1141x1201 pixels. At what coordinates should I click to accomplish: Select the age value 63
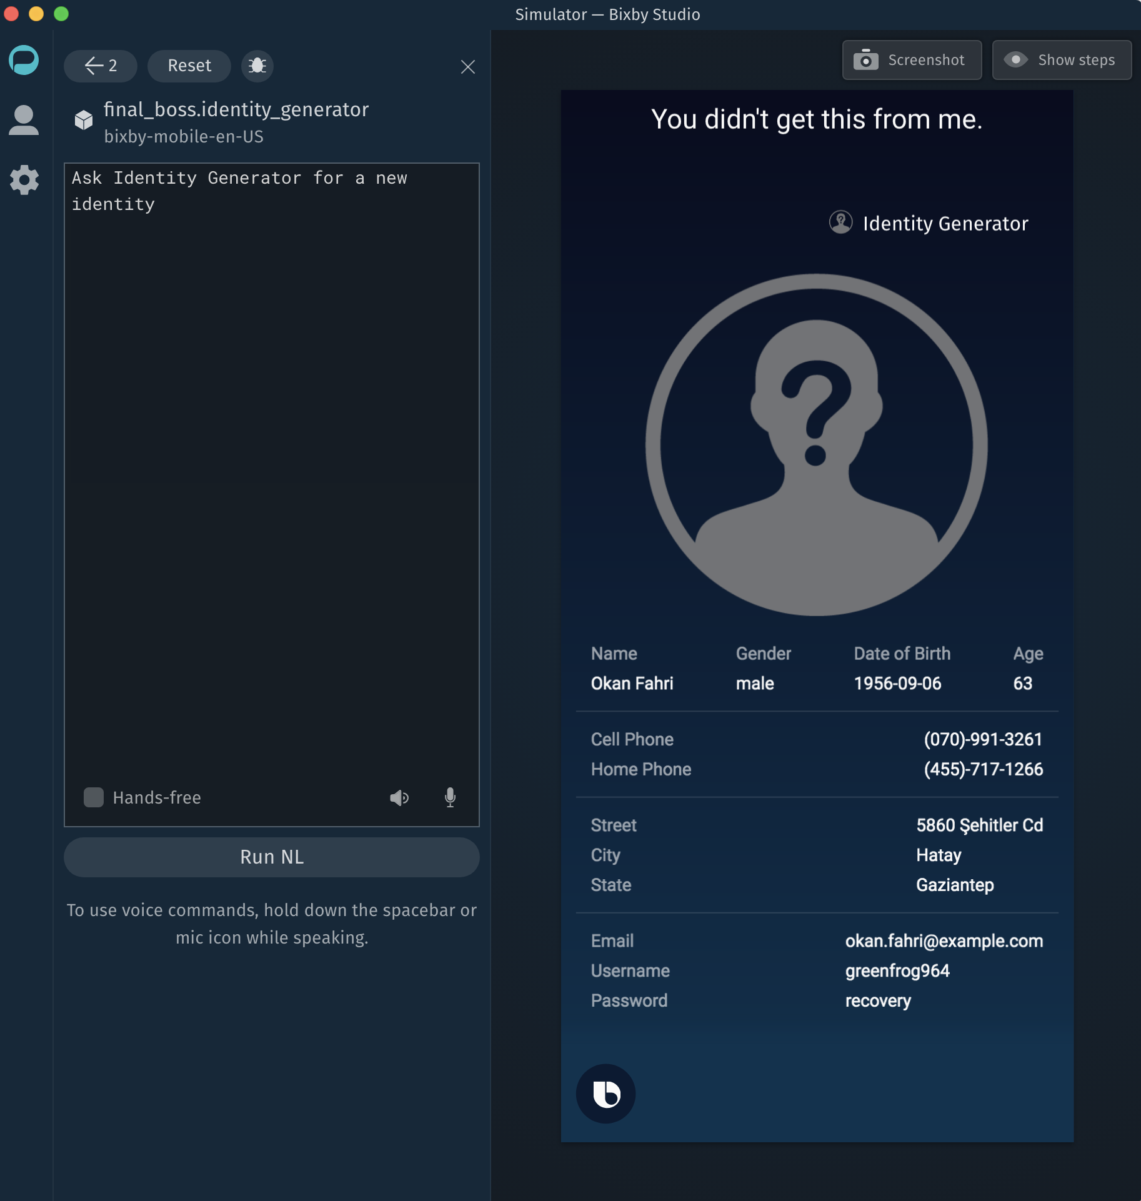(x=1023, y=684)
